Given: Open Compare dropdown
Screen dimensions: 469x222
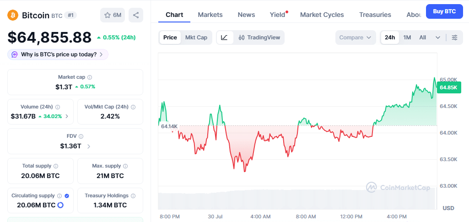Looking at the screenshot, I should point(356,38).
